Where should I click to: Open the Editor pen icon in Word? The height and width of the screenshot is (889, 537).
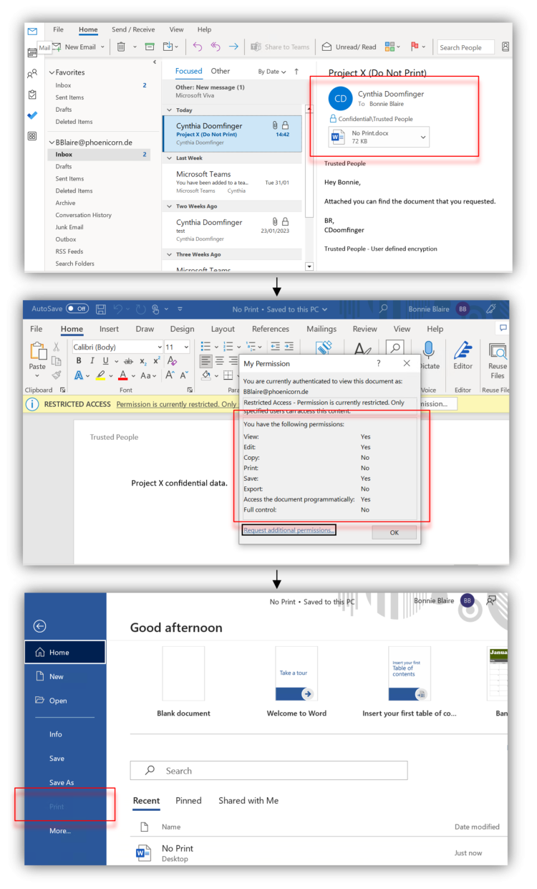pyautogui.click(x=463, y=356)
